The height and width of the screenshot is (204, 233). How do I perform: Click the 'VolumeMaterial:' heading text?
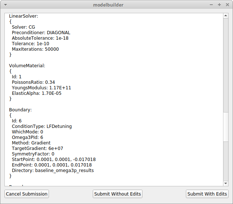click(x=27, y=66)
